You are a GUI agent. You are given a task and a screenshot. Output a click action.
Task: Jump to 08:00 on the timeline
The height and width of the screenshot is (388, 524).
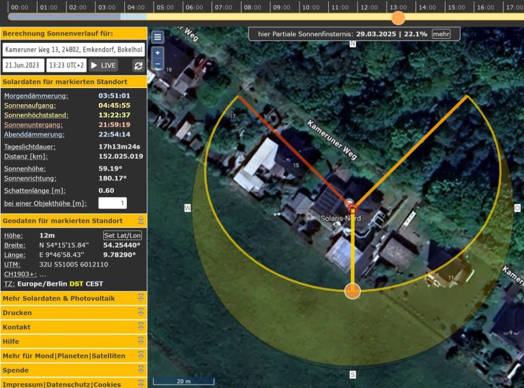point(252,8)
